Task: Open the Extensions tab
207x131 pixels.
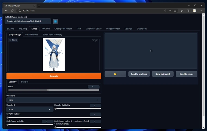Action: [142, 29]
